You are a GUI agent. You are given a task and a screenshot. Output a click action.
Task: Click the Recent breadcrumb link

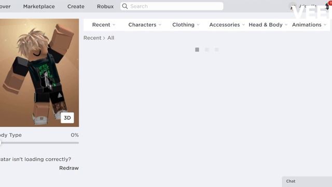(92, 38)
